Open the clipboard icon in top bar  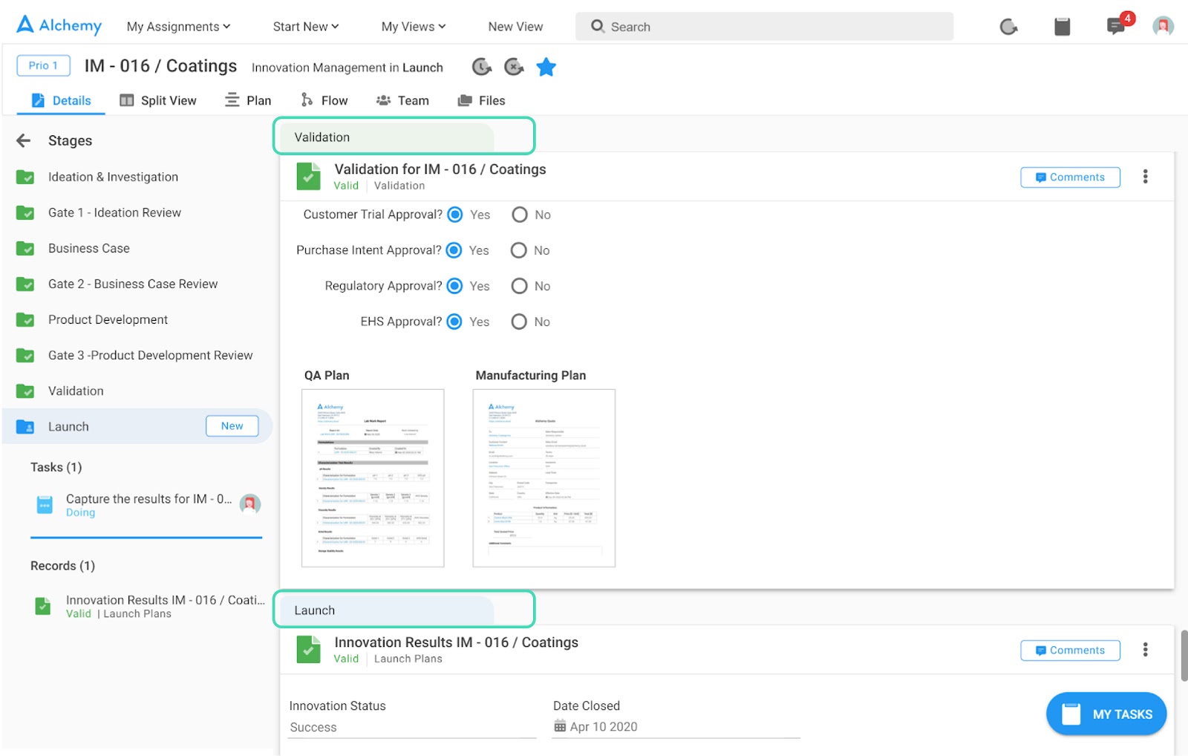tap(1063, 27)
